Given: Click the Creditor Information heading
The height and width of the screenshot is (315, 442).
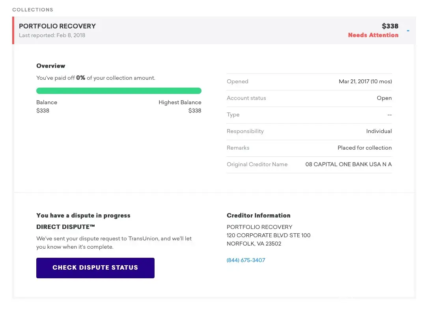Looking at the screenshot, I should (x=258, y=216).
